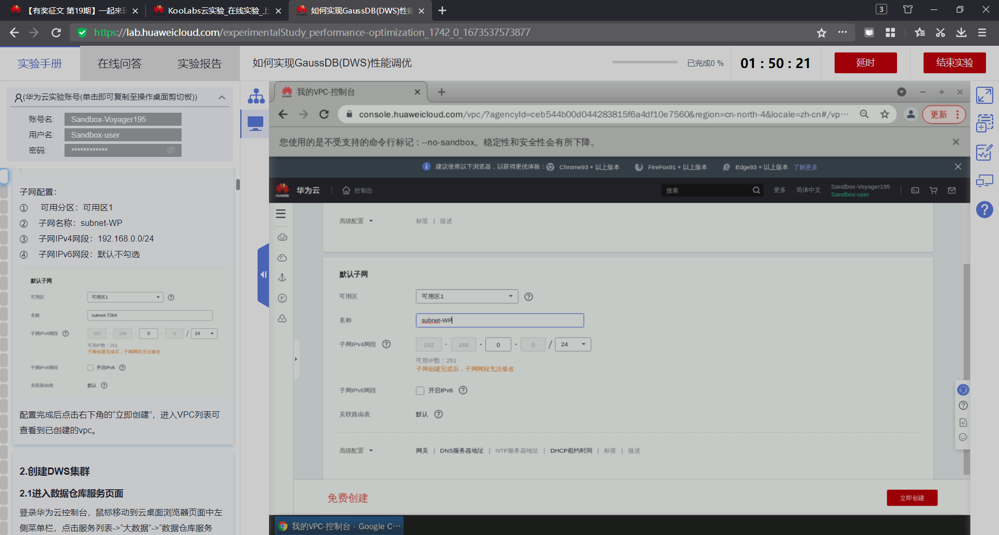Image resolution: width=999 pixels, height=535 pixels.
Task: Click the fullscreen expand icon on right rail
Action: coord(984,96)
